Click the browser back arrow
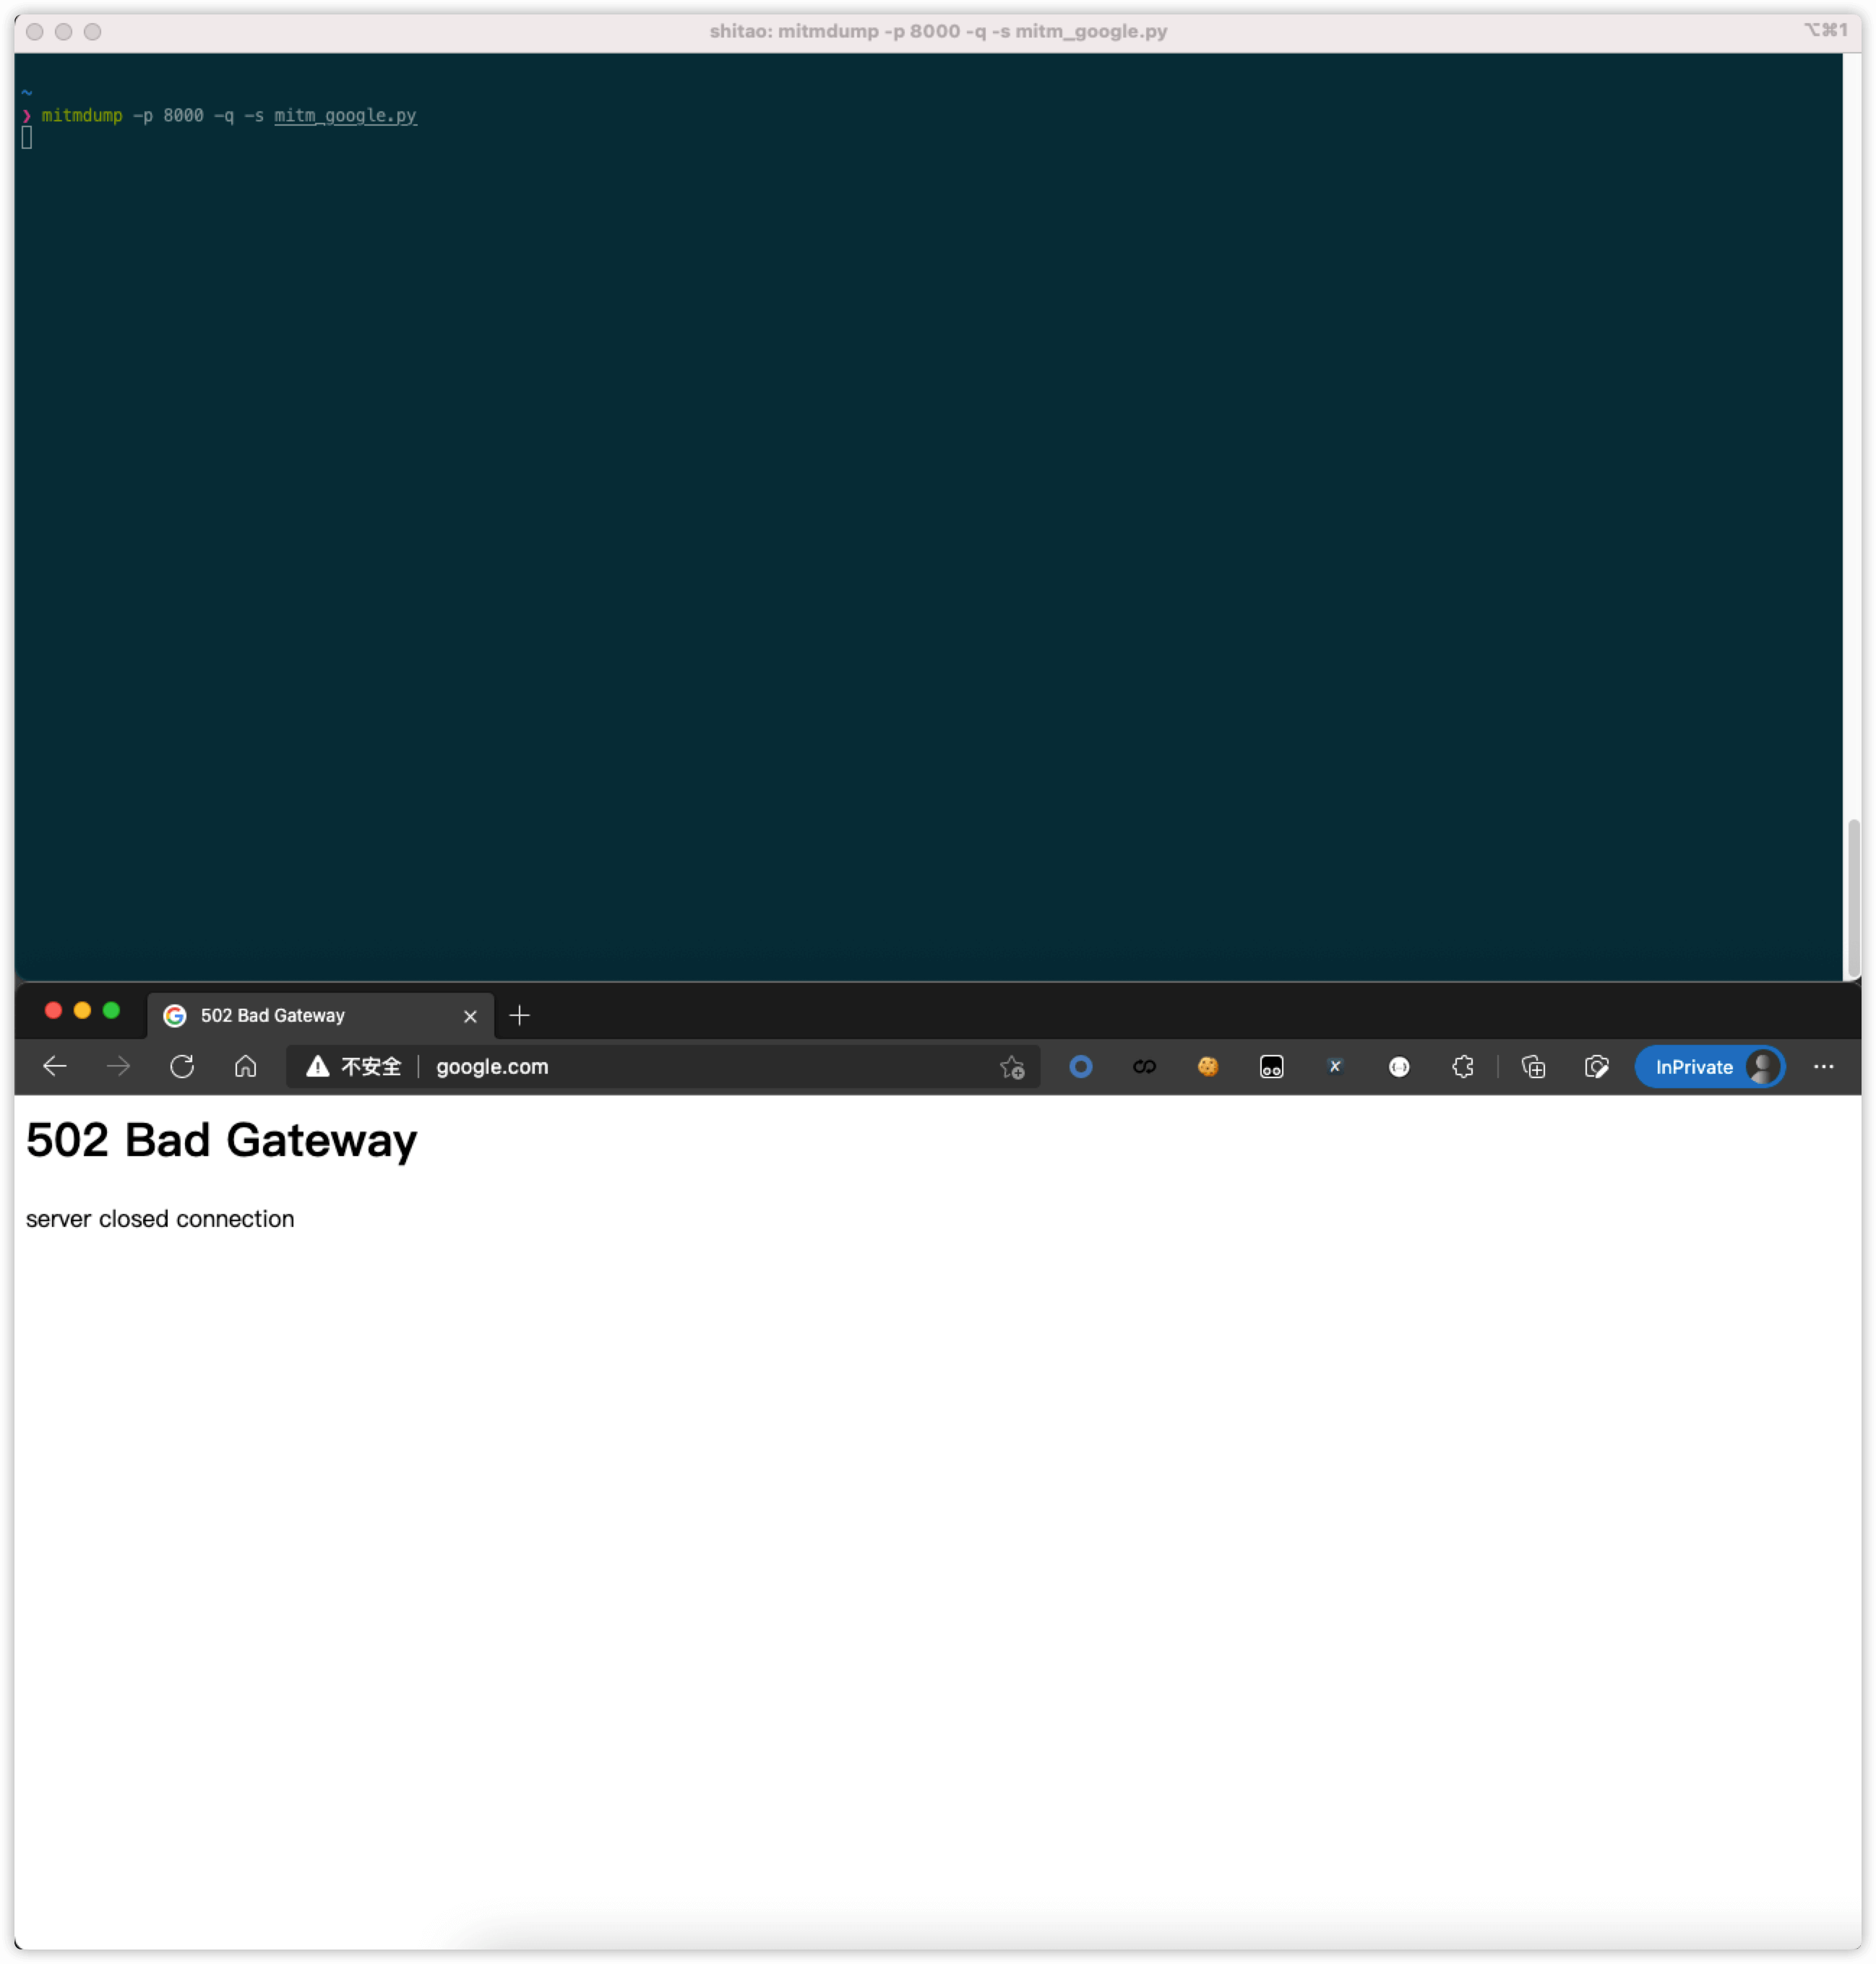Image resolution: width=1876 pixels, height=1964 pixels. [x=55, y=1066]
